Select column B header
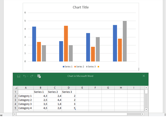Viewport: 166px width, 117px height. point(40,88)
